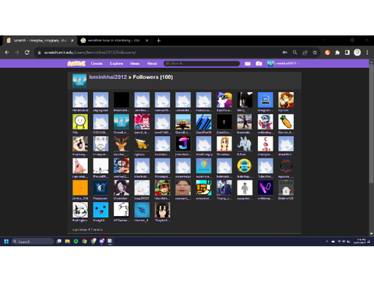
Task: Open the Create menu item
Action: [97, 63]
